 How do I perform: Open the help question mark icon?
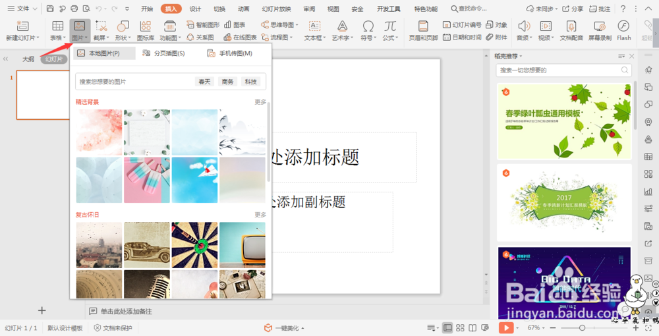(x=623, y=9)
